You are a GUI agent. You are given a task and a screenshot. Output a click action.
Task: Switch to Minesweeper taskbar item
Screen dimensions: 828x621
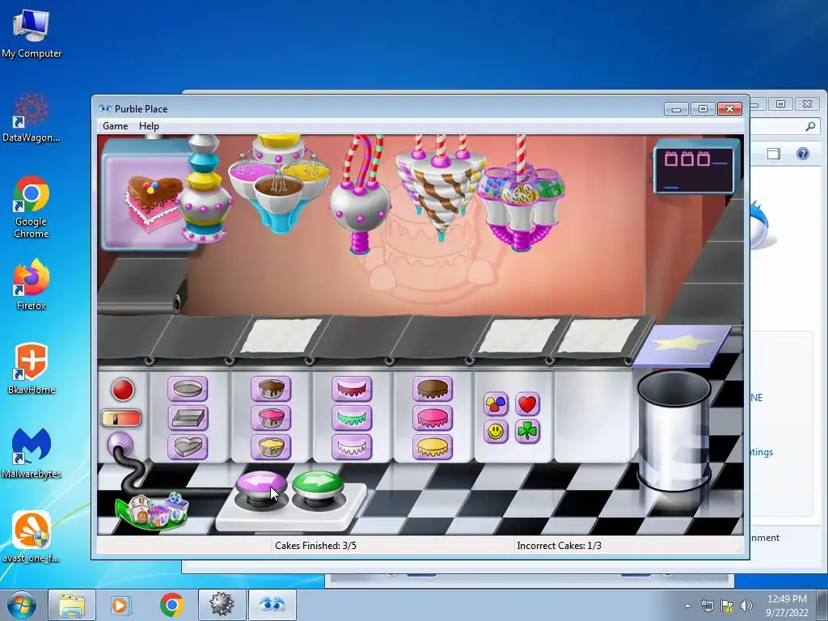tap(222, 605)
